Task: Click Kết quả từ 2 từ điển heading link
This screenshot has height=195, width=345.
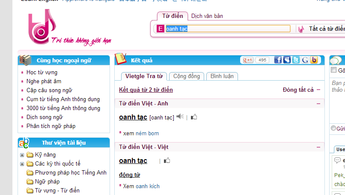Action: pyautogui.click(x=146, y=90)
